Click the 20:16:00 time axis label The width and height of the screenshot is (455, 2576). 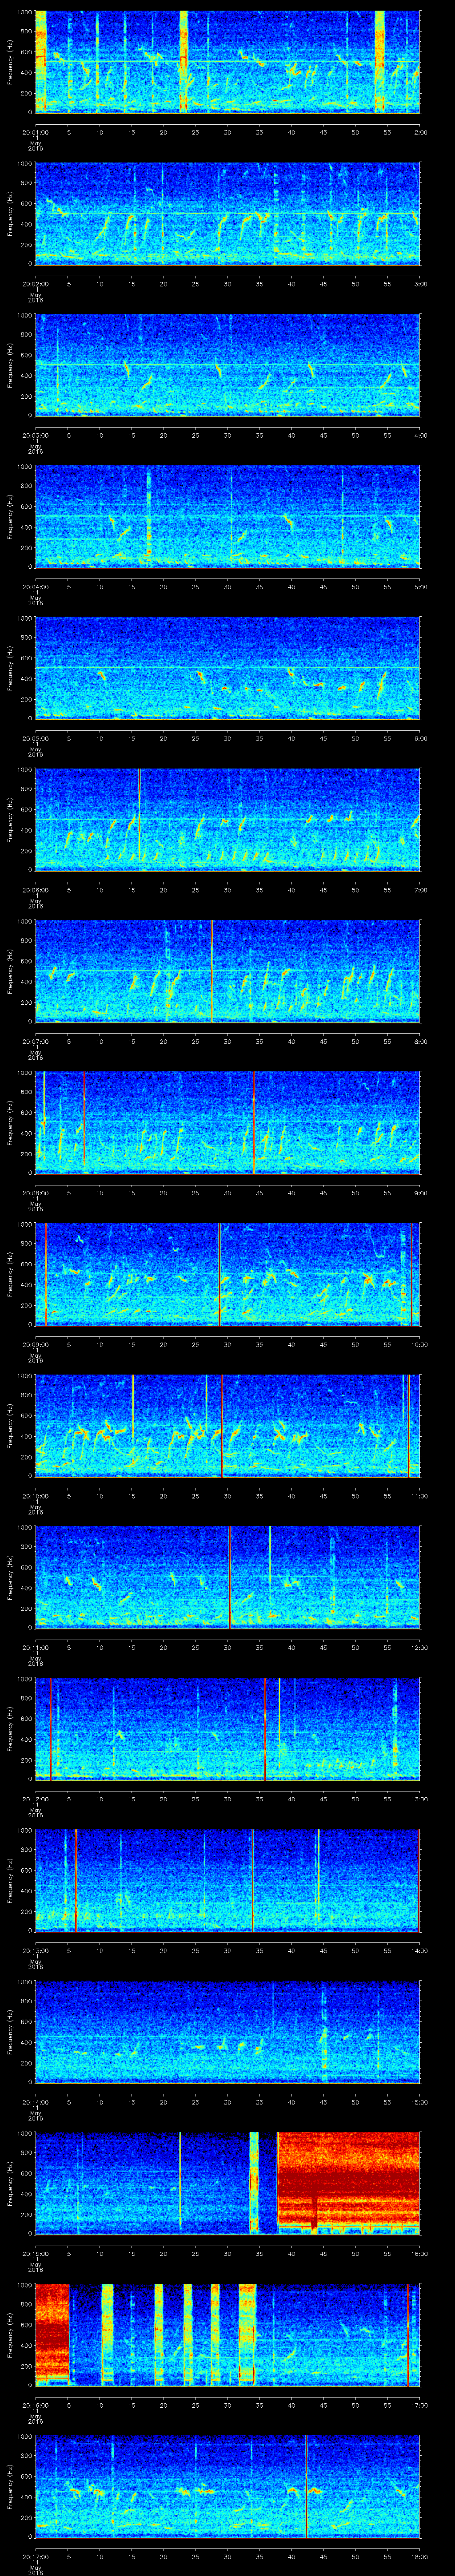[35, 2404]
